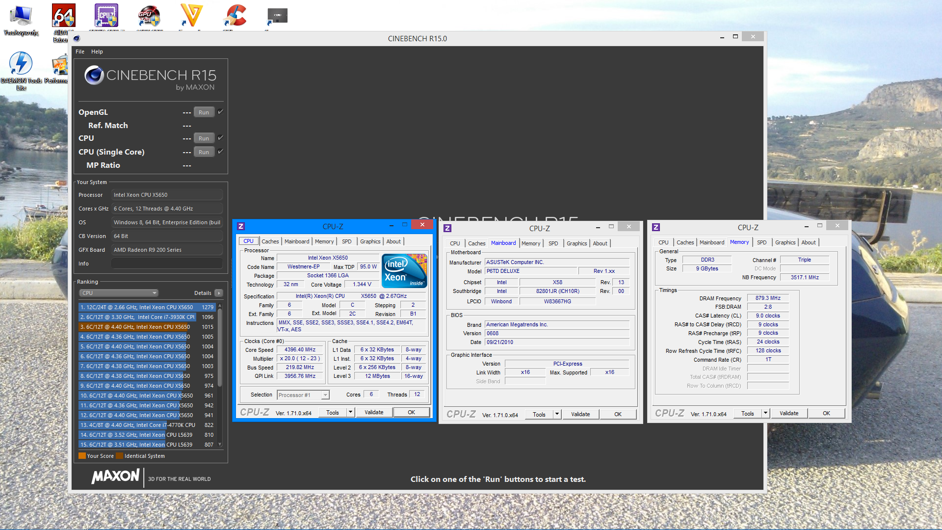Click Validate in first CPU-Z window
Viewport: 942px width, 530px height.
coord(374,413)
